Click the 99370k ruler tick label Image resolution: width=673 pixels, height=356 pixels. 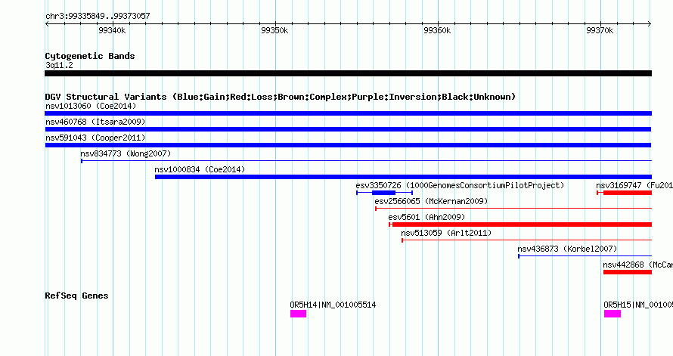coord(600,30)
